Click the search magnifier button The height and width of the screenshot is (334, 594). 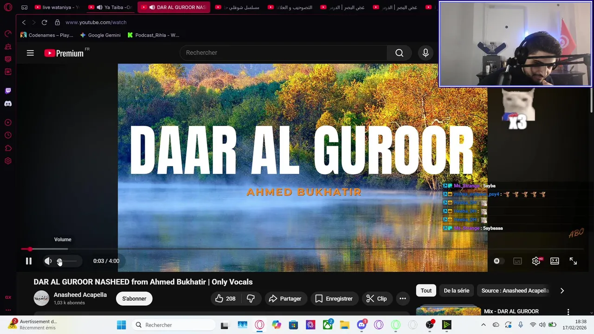pos(399,53)
